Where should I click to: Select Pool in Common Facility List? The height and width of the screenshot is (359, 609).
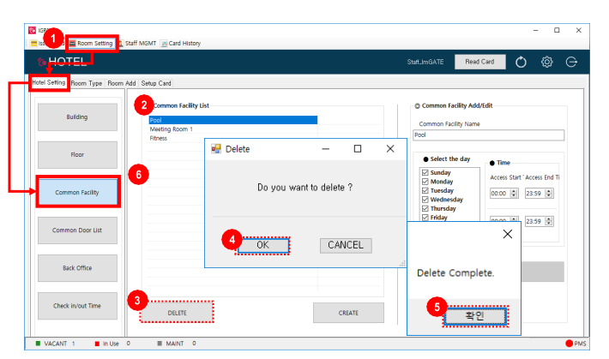point(233,120)
